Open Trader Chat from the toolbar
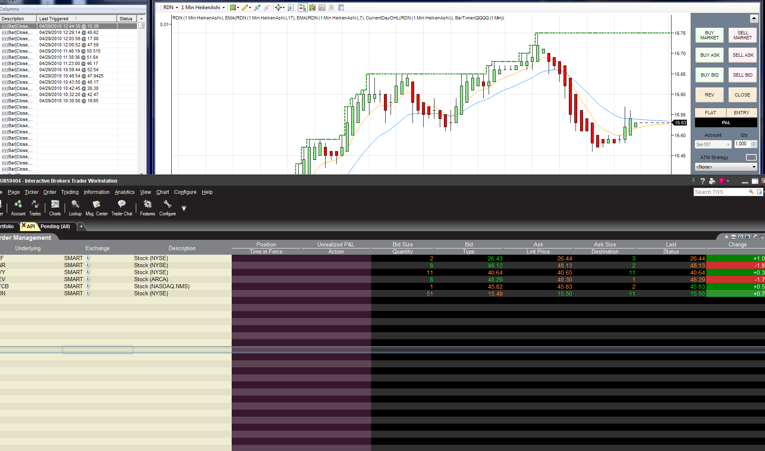This screenshot has height=451, width=765. click(x=122, y=208)
